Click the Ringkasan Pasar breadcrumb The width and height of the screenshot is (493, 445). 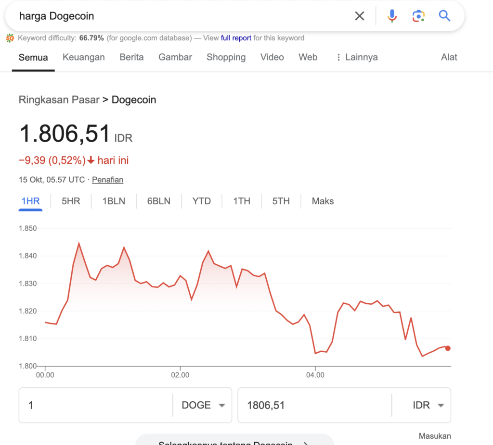[59, 100]
